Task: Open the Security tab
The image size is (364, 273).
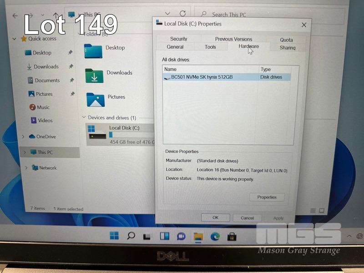Action: [178, 39]
